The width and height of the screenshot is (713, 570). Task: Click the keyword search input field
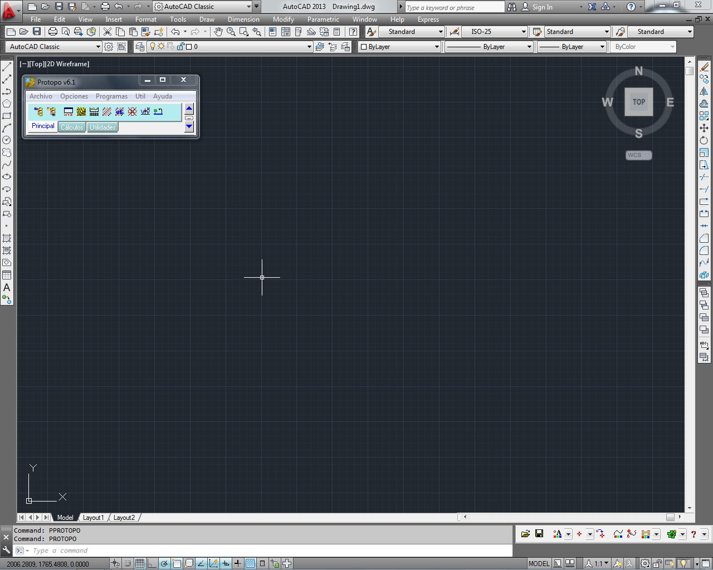click(454, 7)
